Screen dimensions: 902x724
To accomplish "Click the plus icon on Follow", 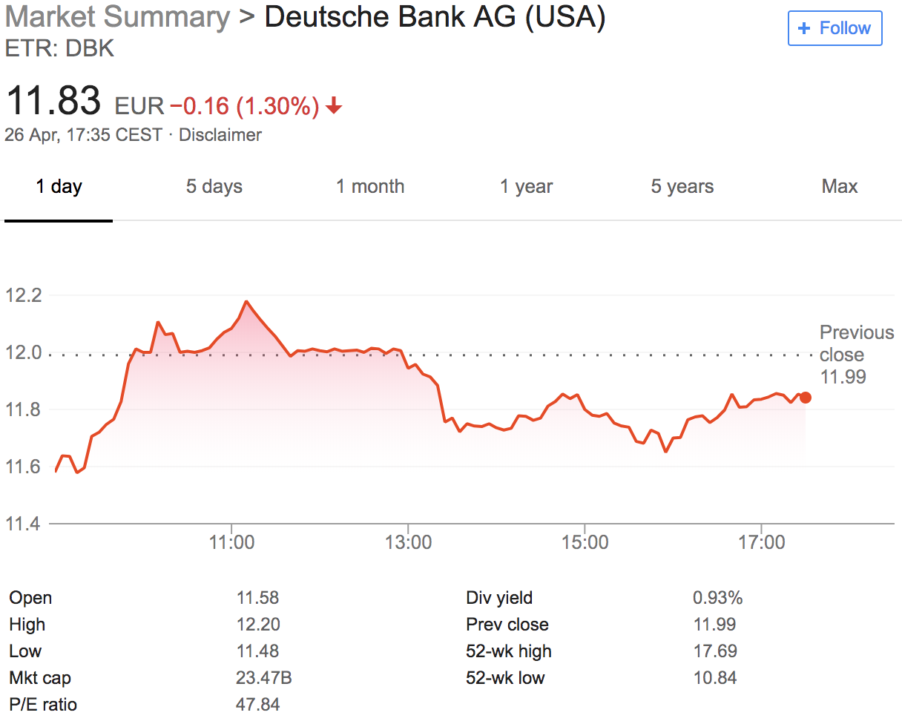I will [803, 29].
